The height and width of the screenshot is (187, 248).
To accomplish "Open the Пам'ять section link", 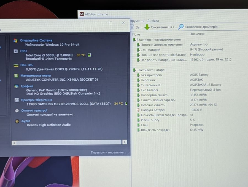I will coord(27,65).
